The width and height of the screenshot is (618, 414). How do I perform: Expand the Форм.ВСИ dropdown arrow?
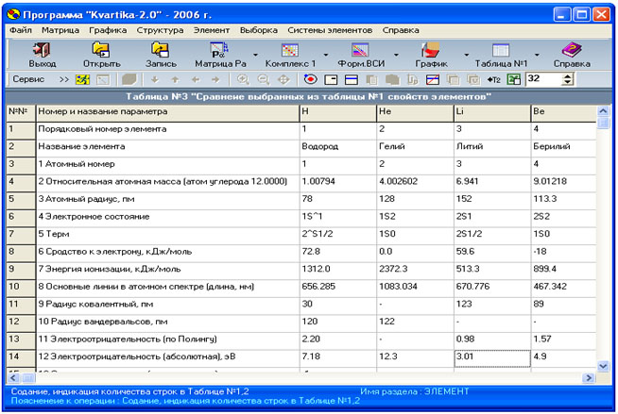(x=396, y=55)
